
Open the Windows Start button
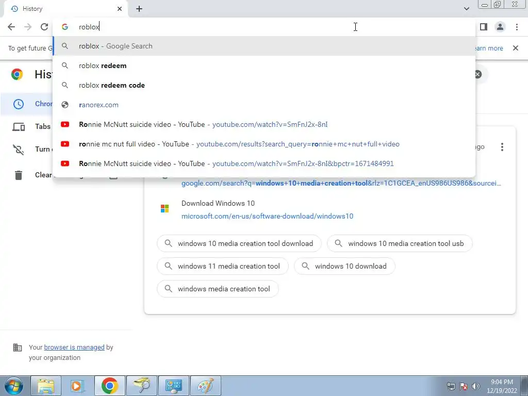point(14,386)
